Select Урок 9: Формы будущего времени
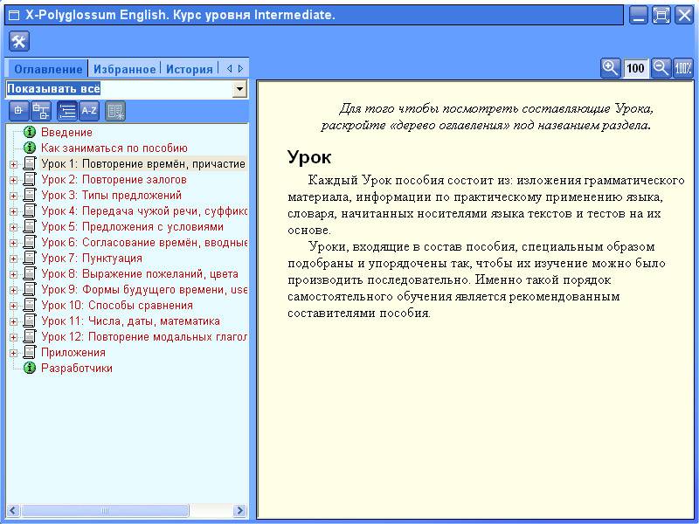Image resolution: width=699 pixels, height=524 pixels. [x=144, y=289]
